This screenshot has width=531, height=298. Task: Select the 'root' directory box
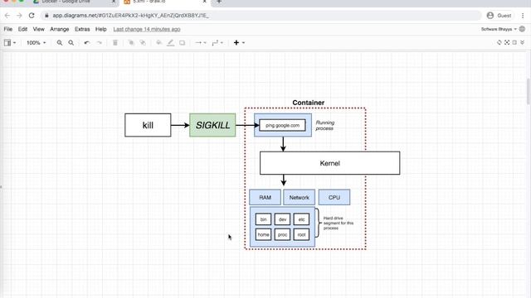(x=301, y=234)
